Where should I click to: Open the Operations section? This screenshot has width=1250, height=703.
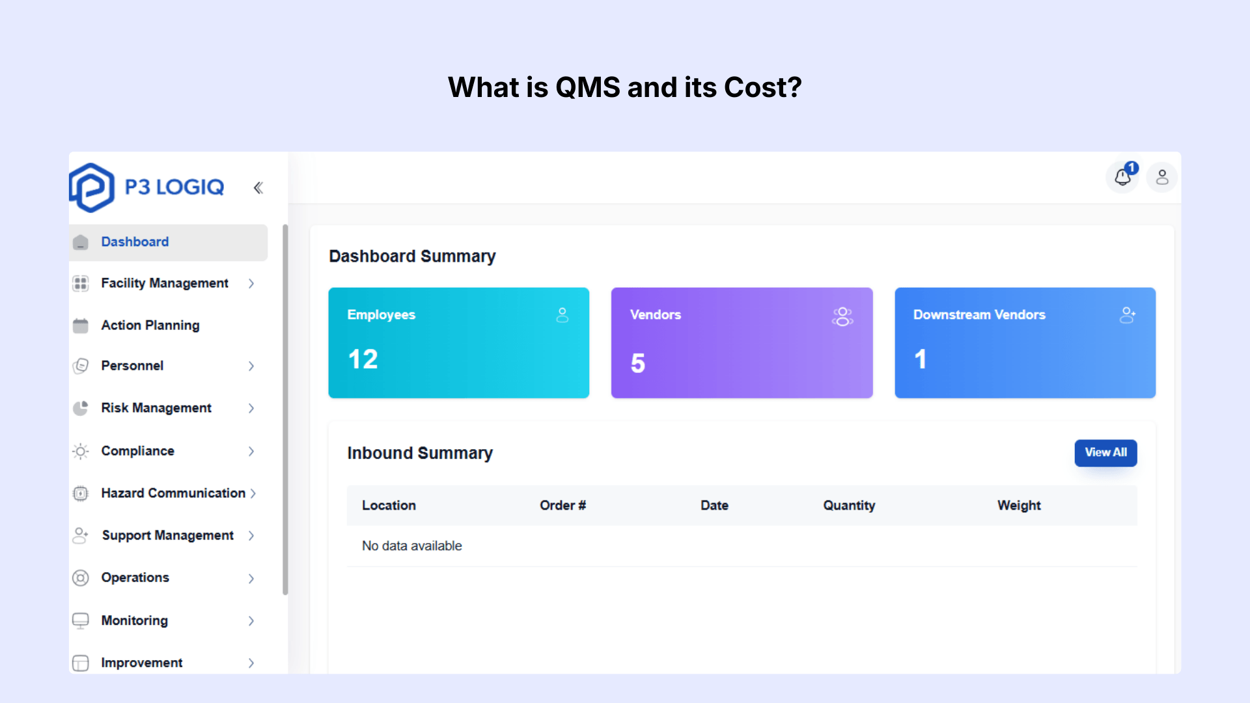(135, 577)
